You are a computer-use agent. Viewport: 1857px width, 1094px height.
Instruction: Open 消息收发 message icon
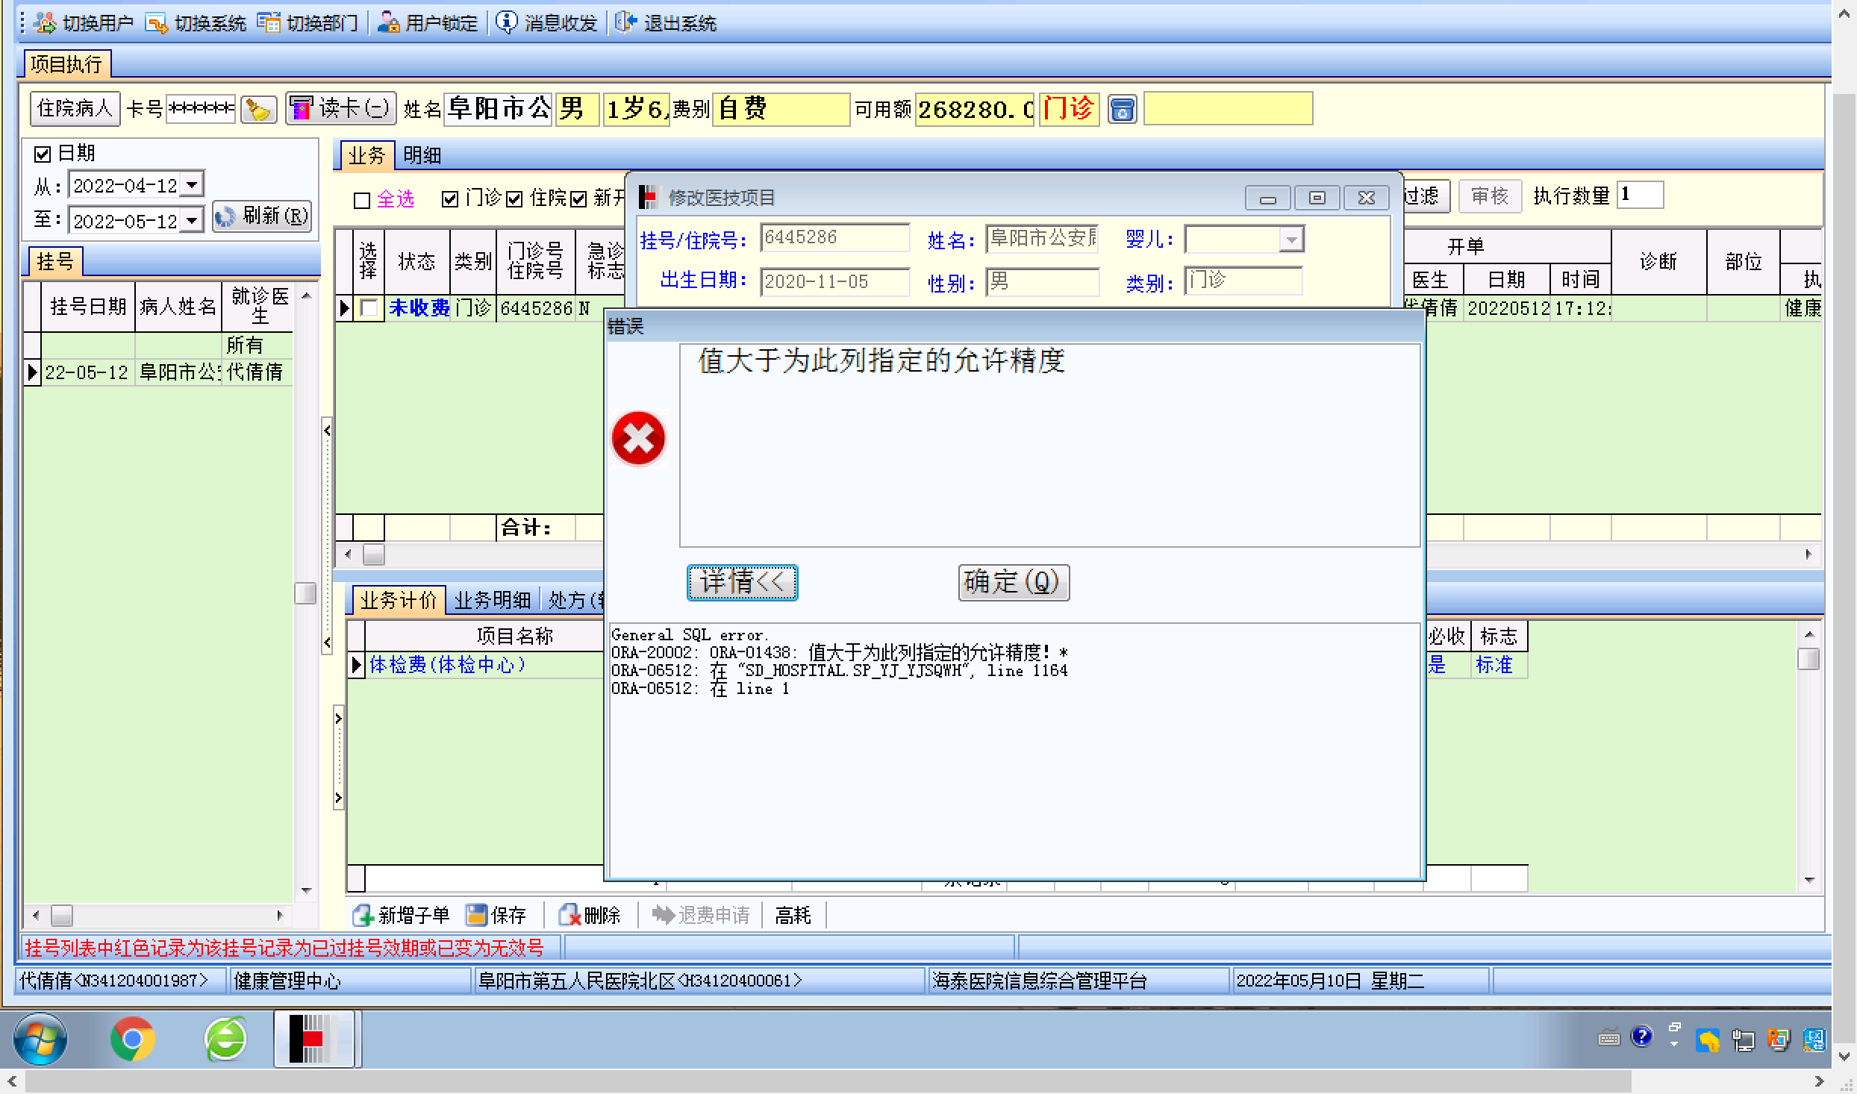click(507, 23)
